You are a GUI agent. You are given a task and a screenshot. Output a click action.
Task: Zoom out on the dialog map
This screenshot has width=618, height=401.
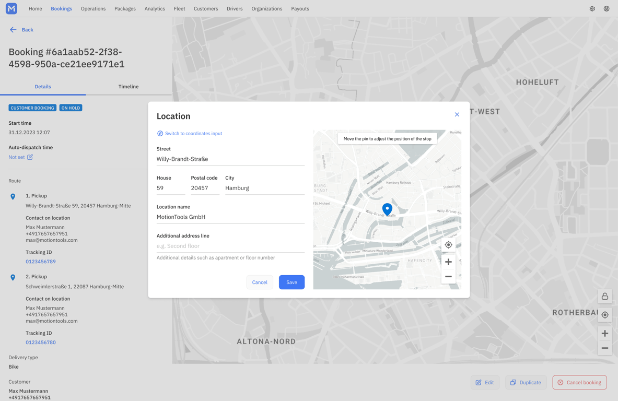(448, 277)
